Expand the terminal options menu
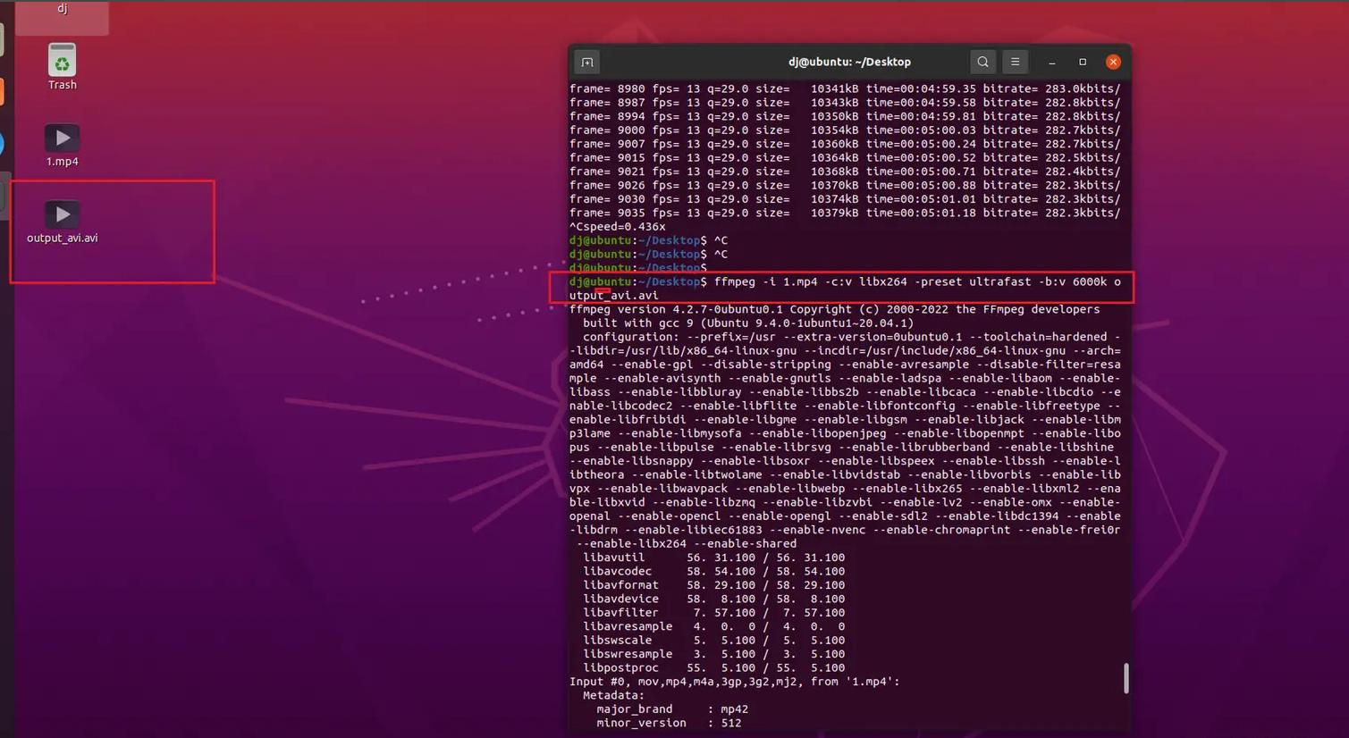Viewport: 1349px width, 738px height. pos(1015,62)
